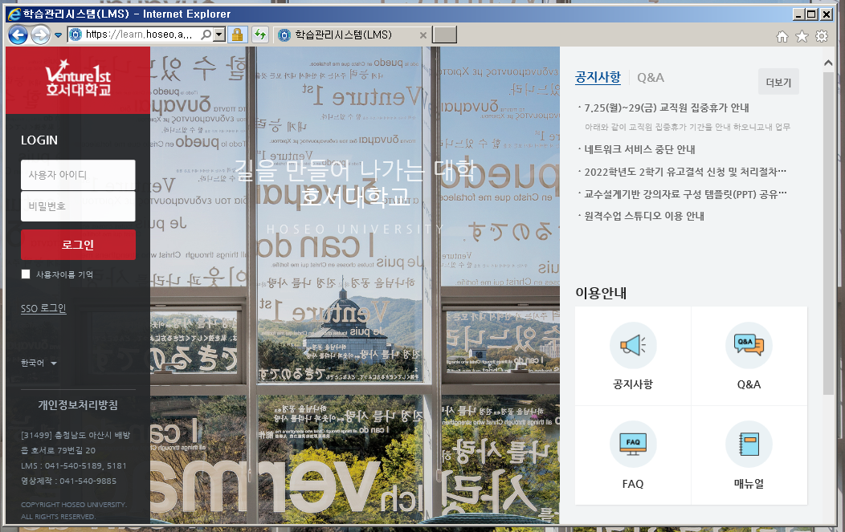
Task: Open the 공지사항 megaphone icon
Action: coord(632,345)
